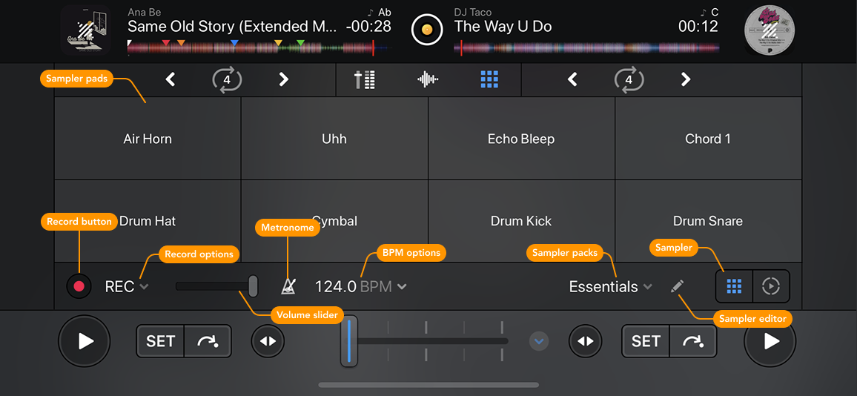Click the right deck pitch bend arrows
Screen dimensions: 857x396
pyautogui.click(x=586, y=341)
